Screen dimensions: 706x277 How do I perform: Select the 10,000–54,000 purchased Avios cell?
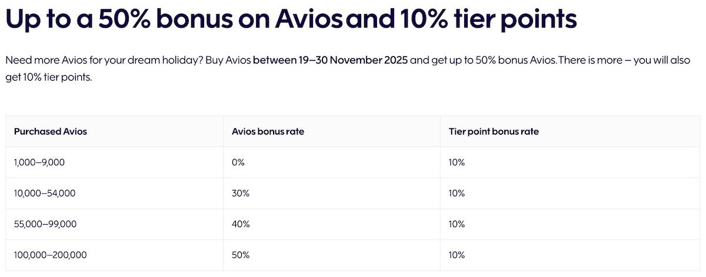(x=45, y=193)
